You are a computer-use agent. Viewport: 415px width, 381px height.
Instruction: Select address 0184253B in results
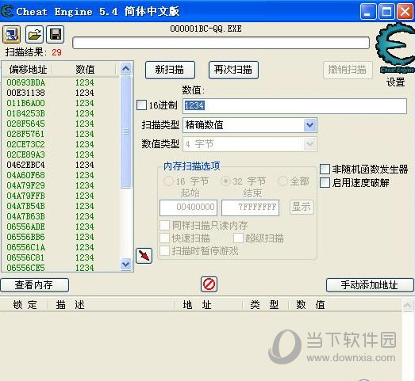pyautogui.click(x=26, y=113)
